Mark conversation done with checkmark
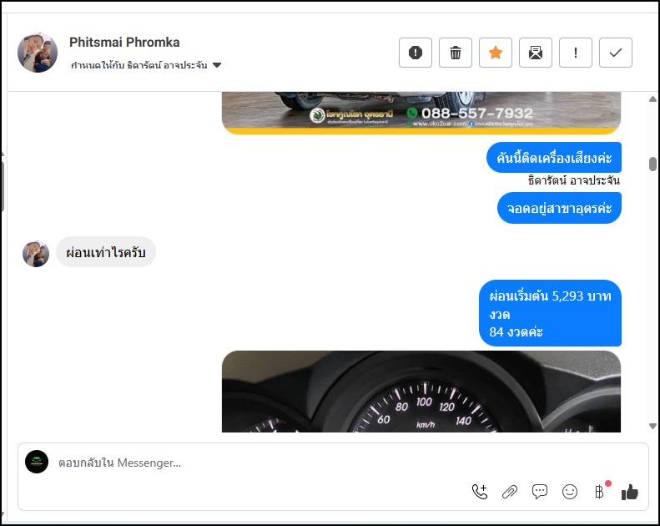Image resolution: width=660 pixels, height=526 pixels. coord(616,53)
